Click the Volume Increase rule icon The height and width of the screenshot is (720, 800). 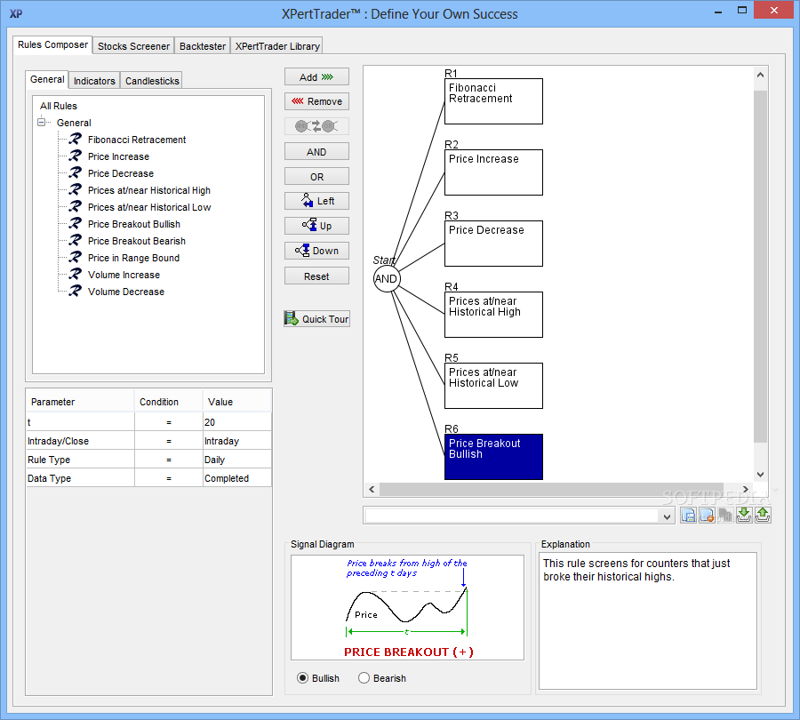(x=76, y=274)
